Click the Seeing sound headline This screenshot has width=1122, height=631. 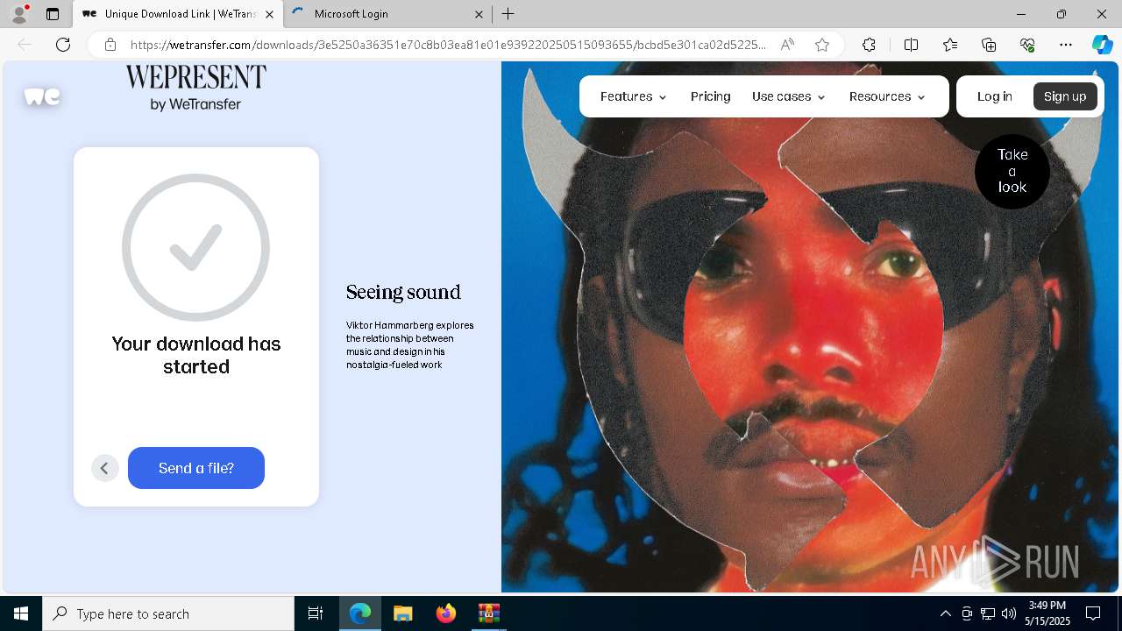(x=403, y=292)
